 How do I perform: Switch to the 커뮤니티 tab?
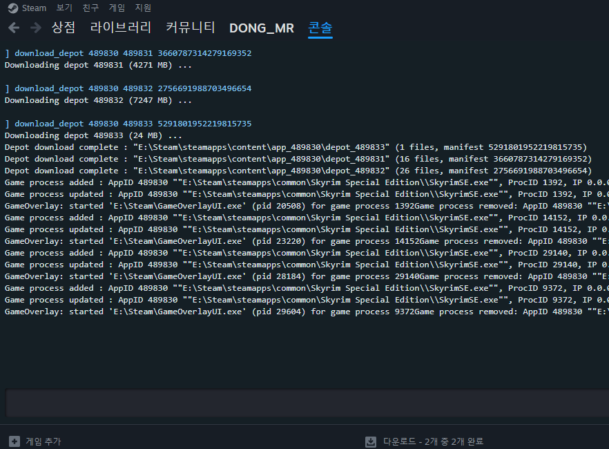point(191,28)
